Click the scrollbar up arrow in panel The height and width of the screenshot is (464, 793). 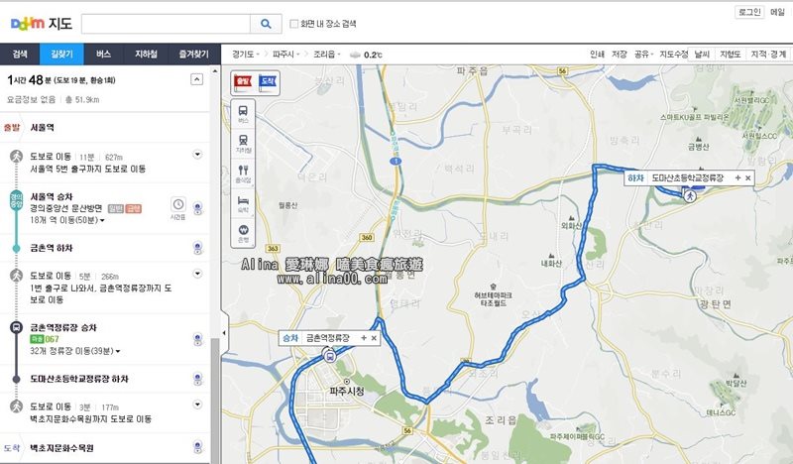215,71
